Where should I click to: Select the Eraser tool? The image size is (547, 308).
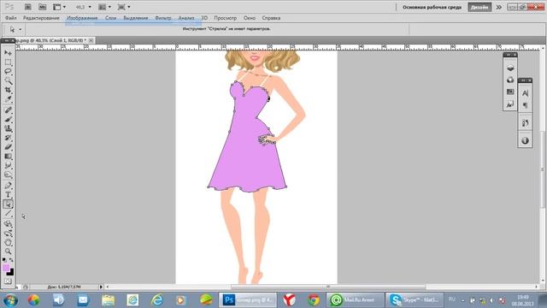pos(8,147)
